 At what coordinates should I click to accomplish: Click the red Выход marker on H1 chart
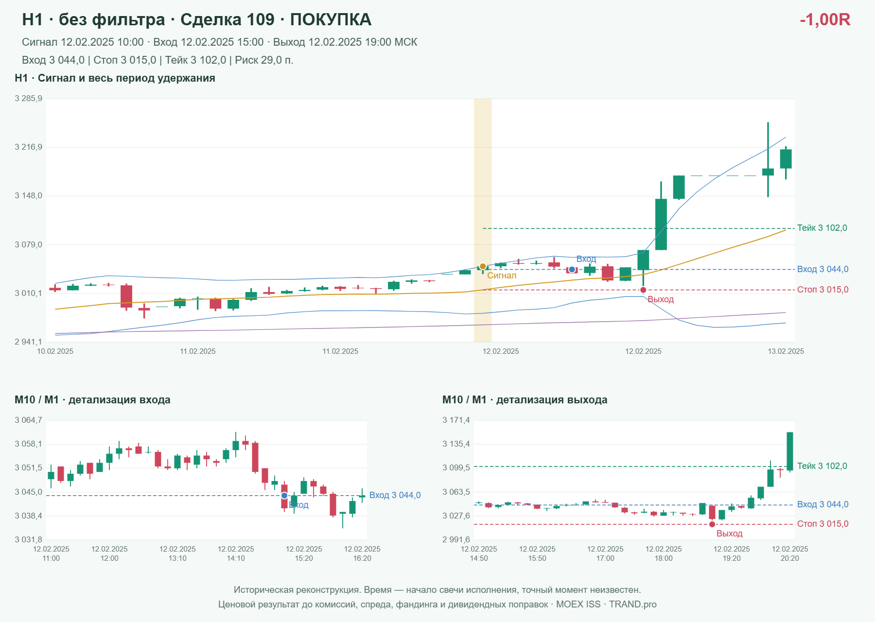click(643, 290)
